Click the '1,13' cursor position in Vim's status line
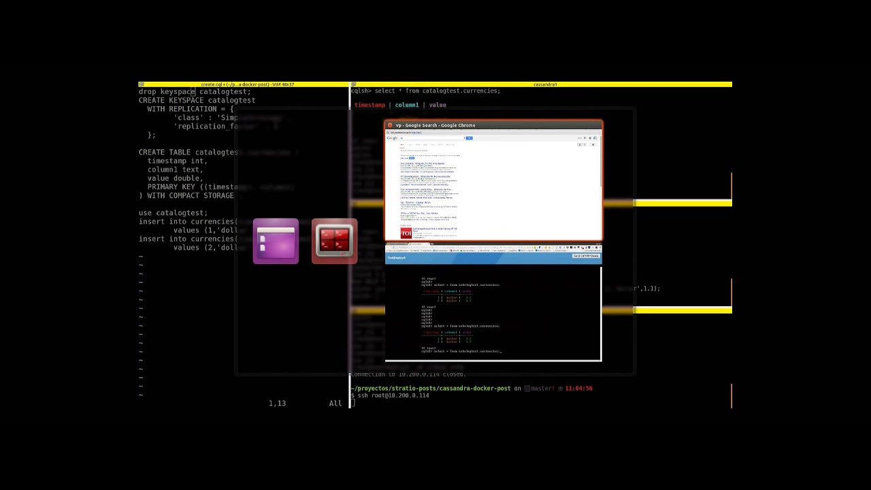Viewport: 871px width, 490px height. pos(277,404)
